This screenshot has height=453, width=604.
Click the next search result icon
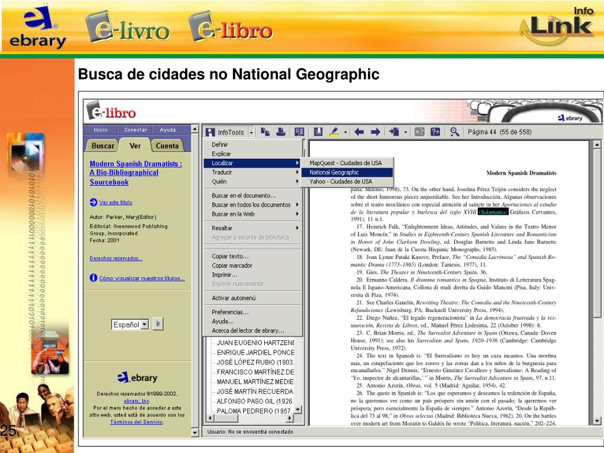[435, 132]
